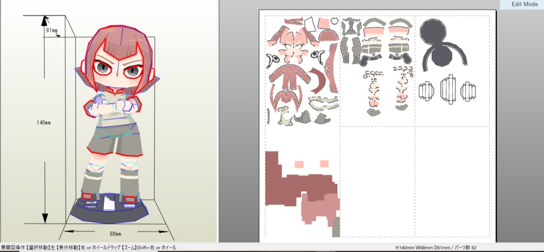Screen dimensions: 544x252
Task: Click the Edit Mode indicator button
Action: click(x=522, y=4)
